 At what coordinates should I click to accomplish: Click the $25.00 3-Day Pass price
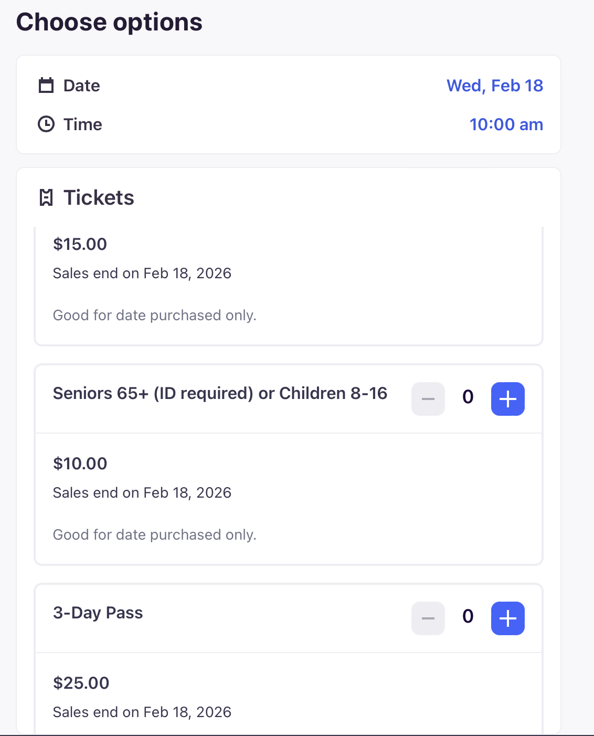81,683
